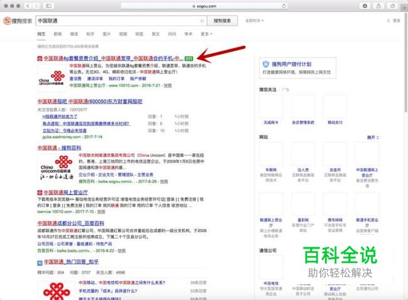Viewport: 408px width, 300px height.
Task: Open the 知乎 search tab
Action: click(x=90, y=34)
